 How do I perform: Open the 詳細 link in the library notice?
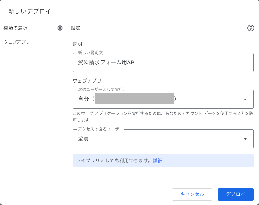tap(157, 161)
